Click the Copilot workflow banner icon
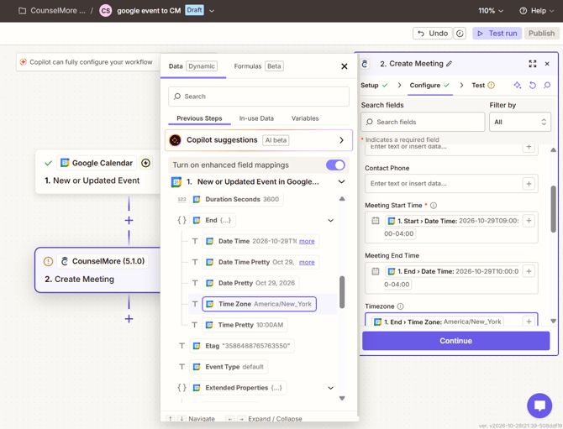Image resolution: width=563 pixels, height=429 pixels. (24, 62)
